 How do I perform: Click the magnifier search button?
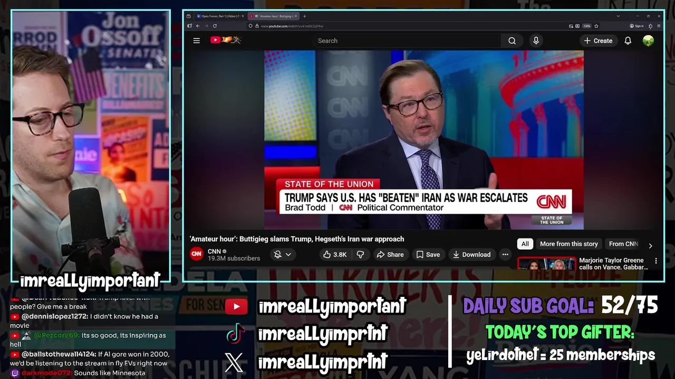point(512,41)
